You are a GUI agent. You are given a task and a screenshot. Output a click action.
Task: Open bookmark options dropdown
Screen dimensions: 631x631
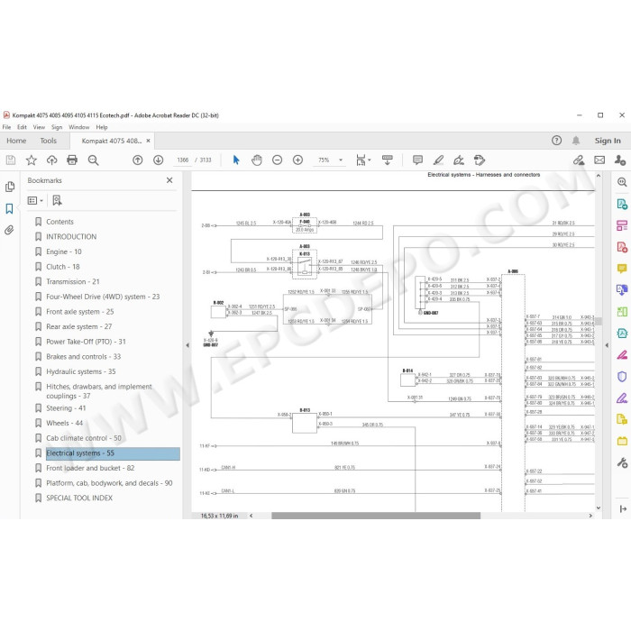pos(35,200)
